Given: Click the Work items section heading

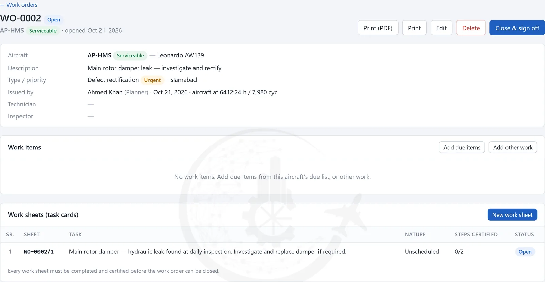Looking at the screenshot, I should [x=24, y=147].
